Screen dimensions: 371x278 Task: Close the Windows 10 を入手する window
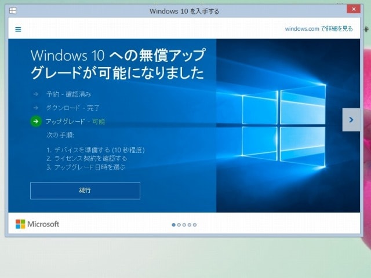click(352, 9)
